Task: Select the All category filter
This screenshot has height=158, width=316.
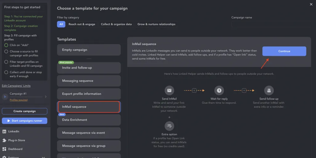Action: [x=61, y=24]
